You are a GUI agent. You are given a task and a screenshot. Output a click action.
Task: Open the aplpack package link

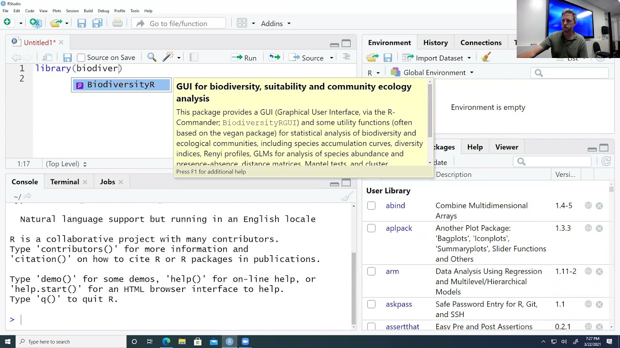(x=399, y=228)
